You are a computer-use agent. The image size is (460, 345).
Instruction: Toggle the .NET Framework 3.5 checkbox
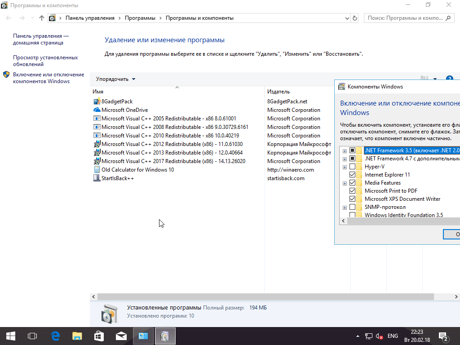click(352, 150)
